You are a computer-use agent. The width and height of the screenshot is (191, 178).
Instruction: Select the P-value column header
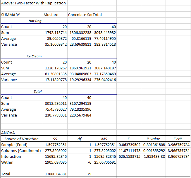tap(154, 139)
